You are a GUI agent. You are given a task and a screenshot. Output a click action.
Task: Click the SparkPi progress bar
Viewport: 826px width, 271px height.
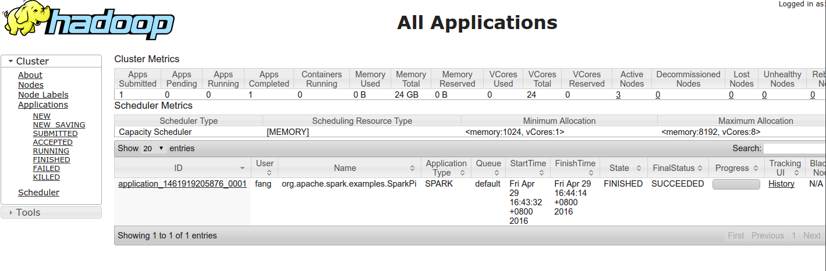click(x=736, y=184)
